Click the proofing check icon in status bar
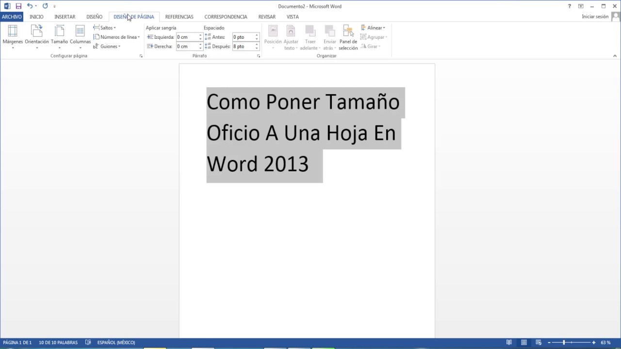621x349 pixels. [88, 343]
